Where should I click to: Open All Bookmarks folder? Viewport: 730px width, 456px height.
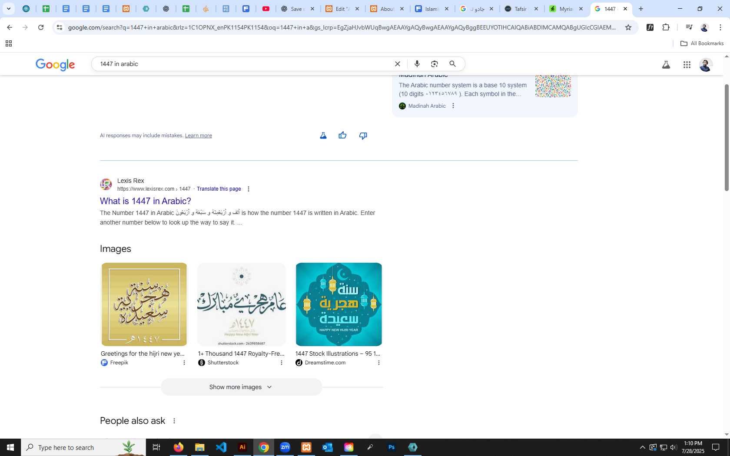(x=702, y=43)
